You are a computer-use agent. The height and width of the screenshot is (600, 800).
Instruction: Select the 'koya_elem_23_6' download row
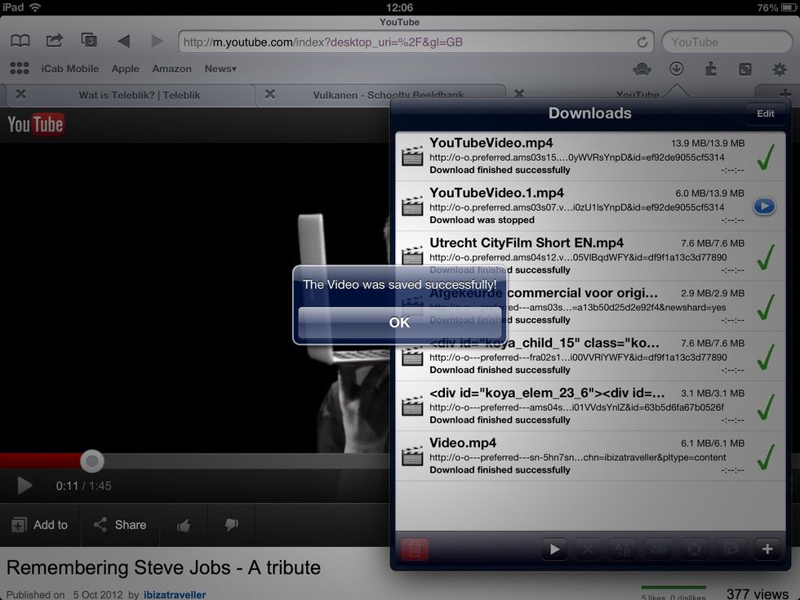[x=590, y=406]
